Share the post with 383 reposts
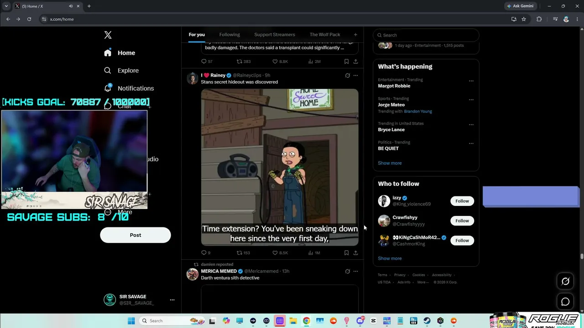This screenshot has width=584, height=328. click(x=355, y=61)
